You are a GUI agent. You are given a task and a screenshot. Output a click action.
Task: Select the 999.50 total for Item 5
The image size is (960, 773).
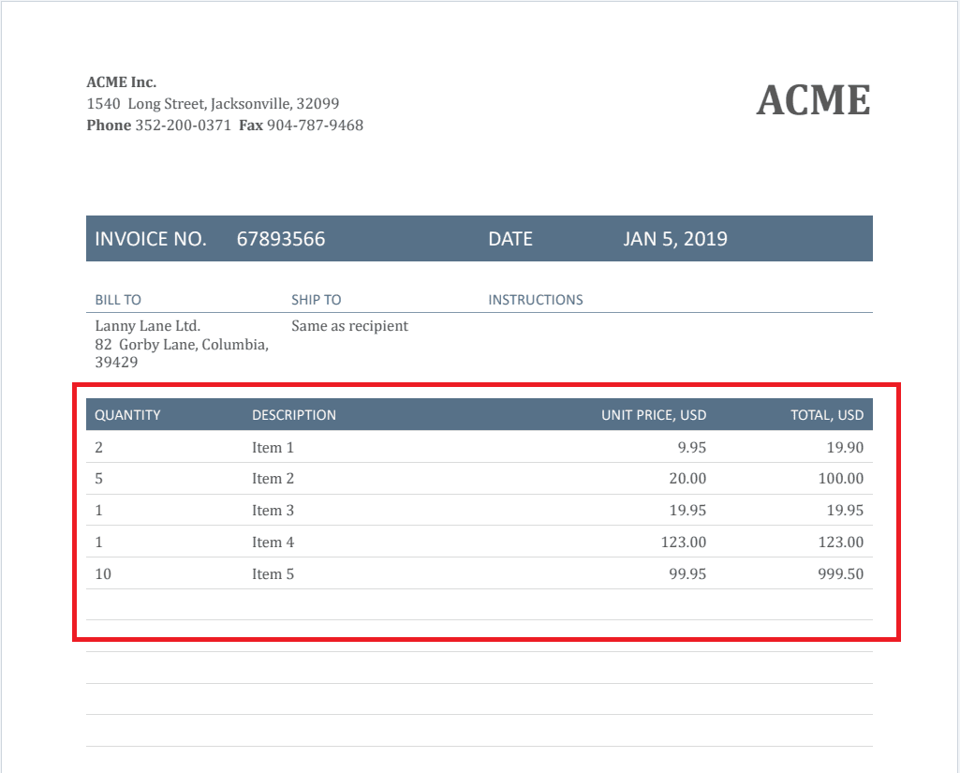(x=840, y=573)
